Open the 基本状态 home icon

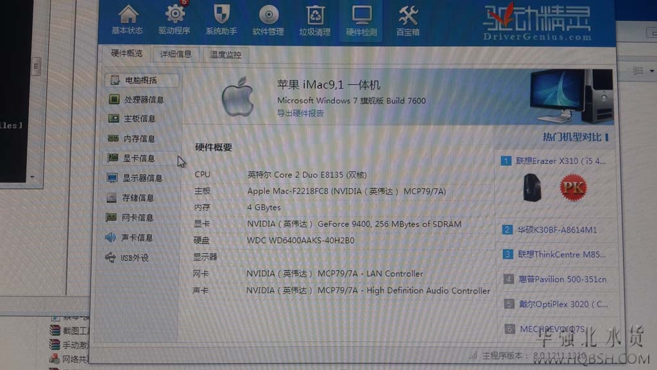coord(128,20)
